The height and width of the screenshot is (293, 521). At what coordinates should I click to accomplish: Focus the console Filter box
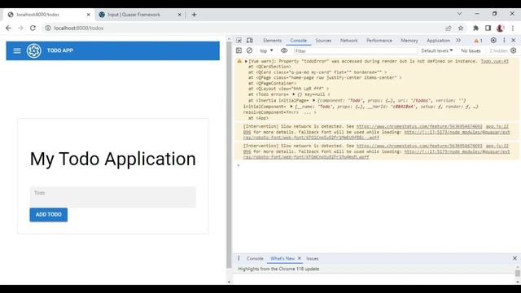pos(356,50)
